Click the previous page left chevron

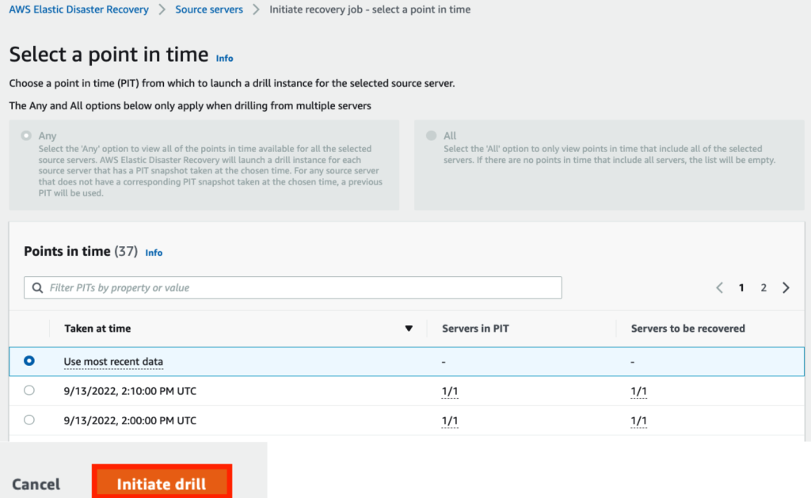click(719, 287)
